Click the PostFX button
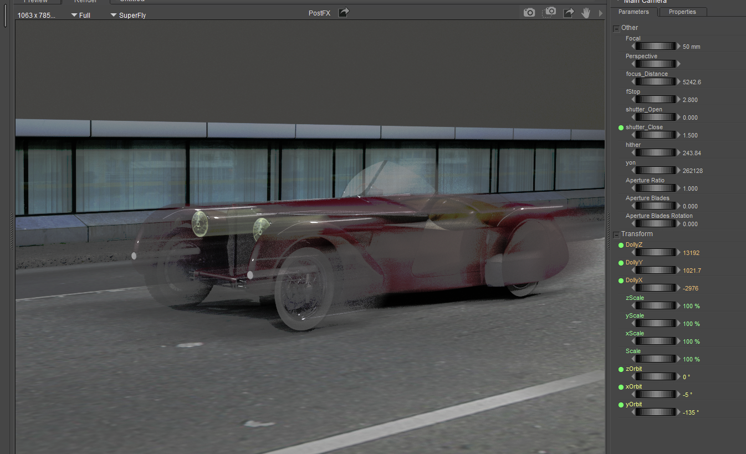 point(319,13)
